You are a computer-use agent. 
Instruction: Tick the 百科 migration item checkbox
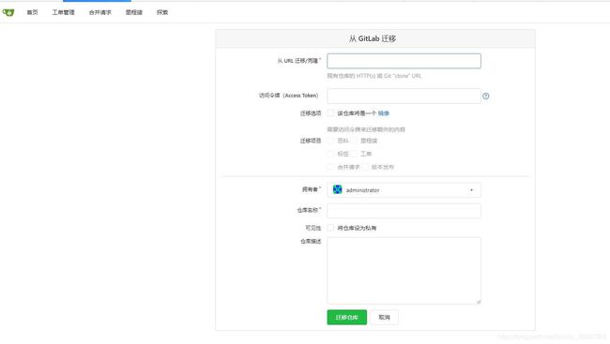coord(330,141)
